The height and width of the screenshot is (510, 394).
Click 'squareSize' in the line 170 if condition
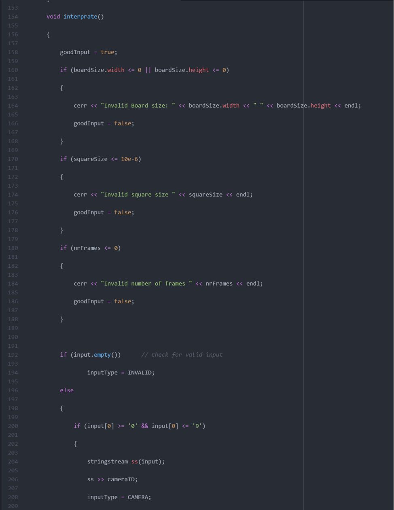coord(91,159)
